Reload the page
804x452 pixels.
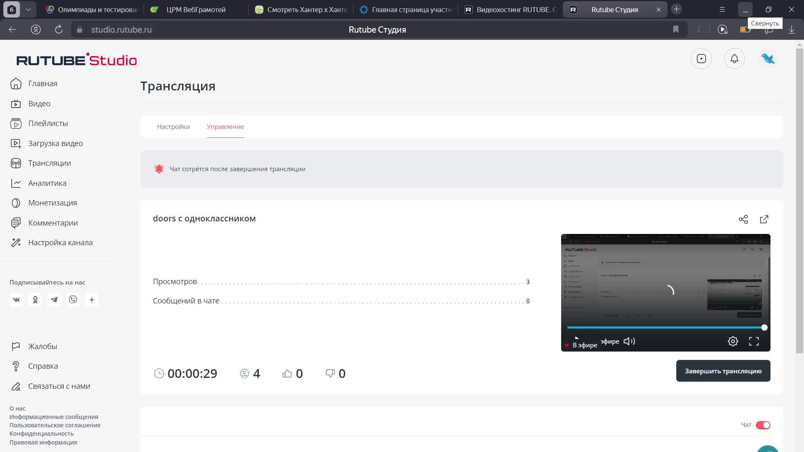pyautogui.click(x=59, y=29)
